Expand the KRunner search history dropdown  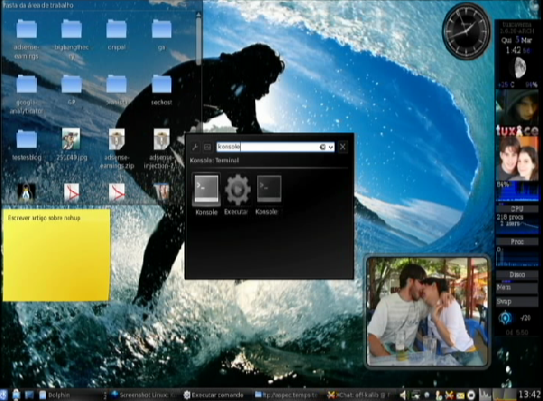coord(331,146)
